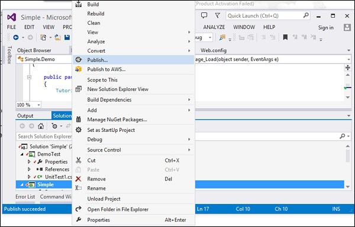The width and height of the screenshot is (355, 227).
Task: Click the Home icon in Solution Explorer
Action: [41, 126]
